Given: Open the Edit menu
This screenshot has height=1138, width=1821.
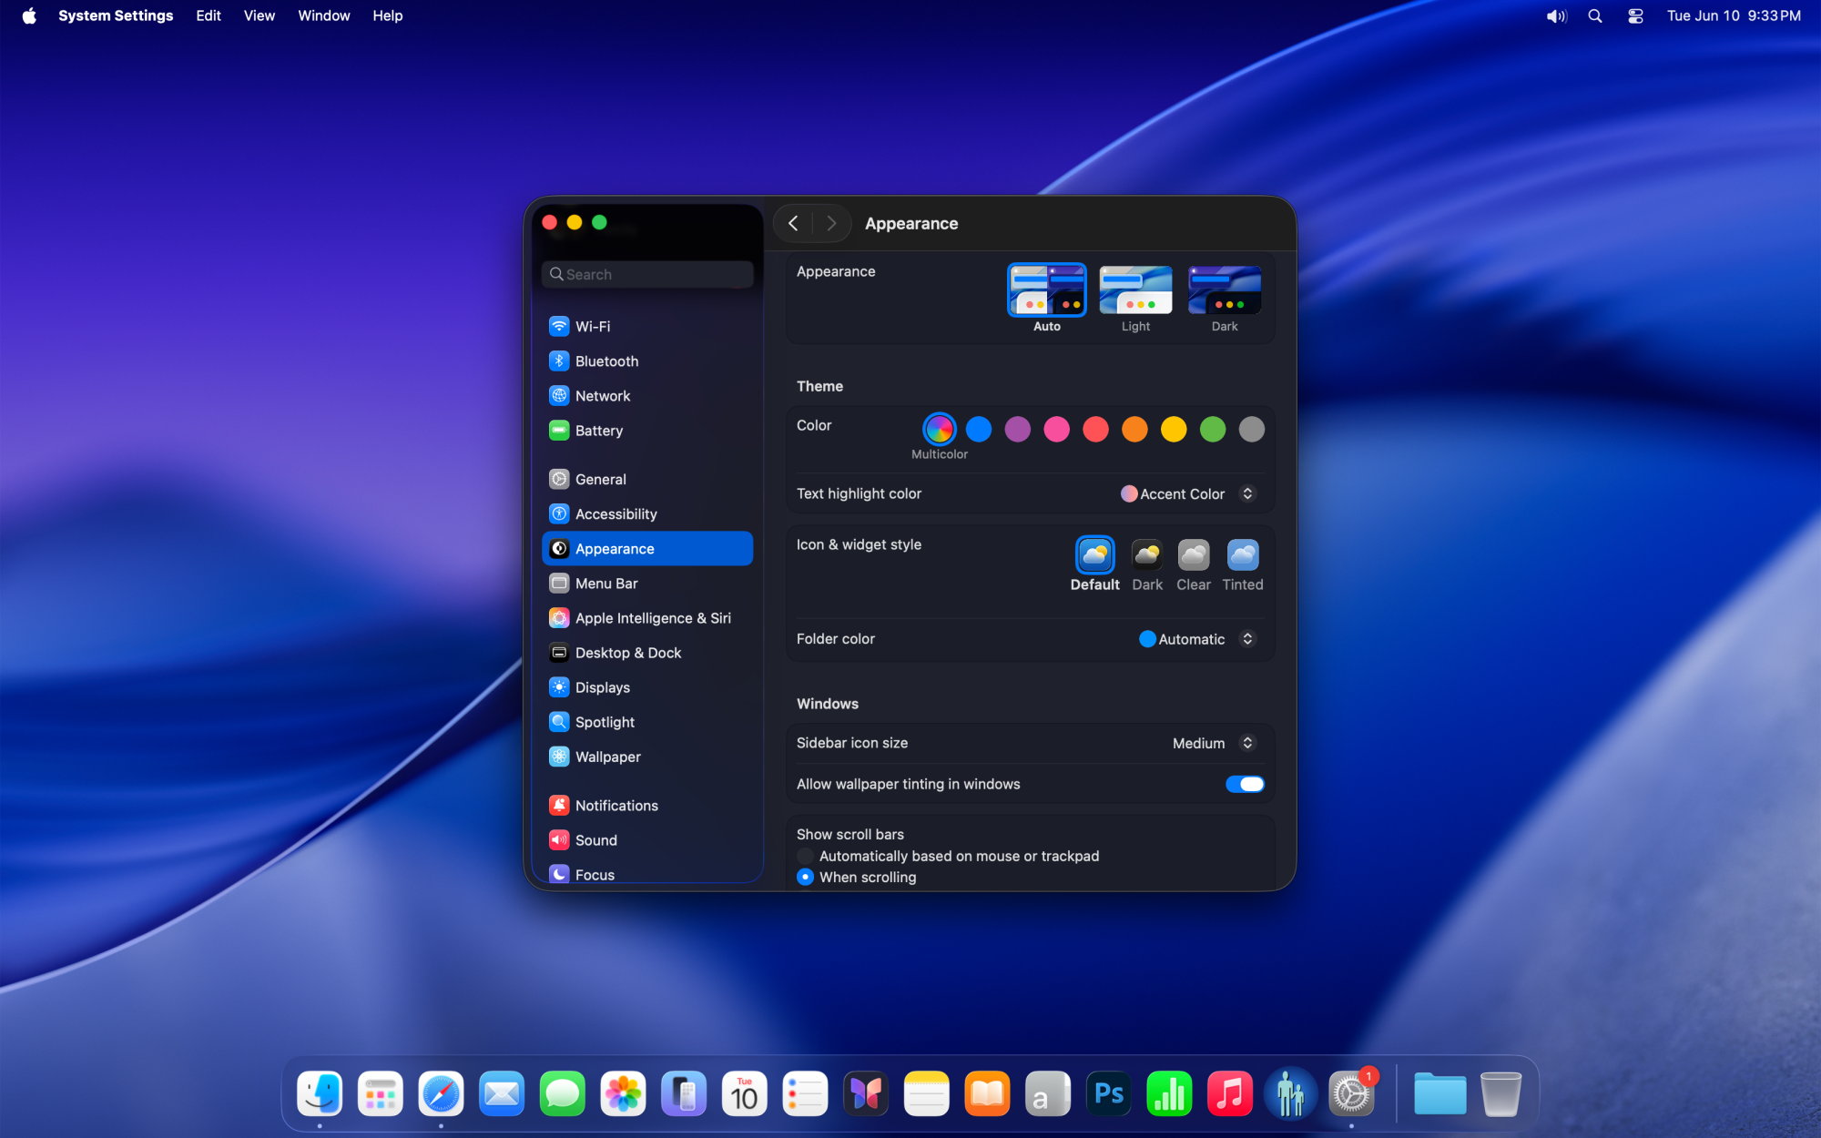Looking at the screenshot, I should click(x=209, y=15).
